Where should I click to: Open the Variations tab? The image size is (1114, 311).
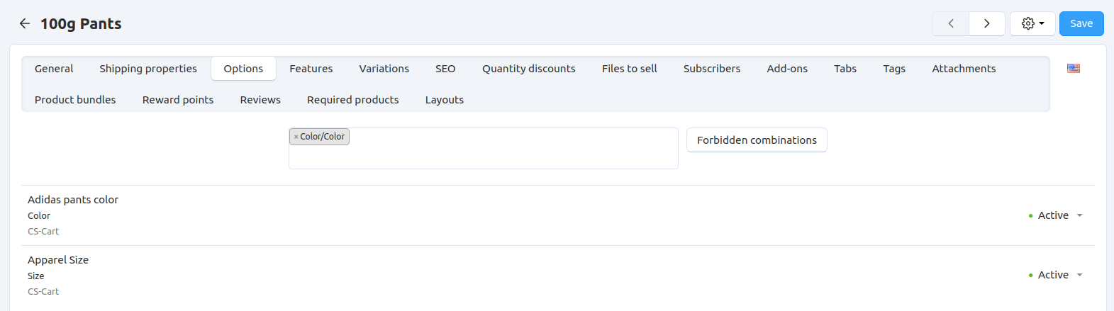(x=384, y=69)
